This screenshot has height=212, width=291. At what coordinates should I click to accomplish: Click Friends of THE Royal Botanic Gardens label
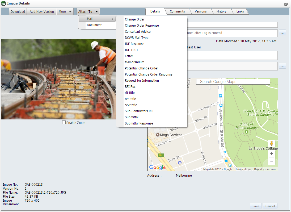point(259,113)
